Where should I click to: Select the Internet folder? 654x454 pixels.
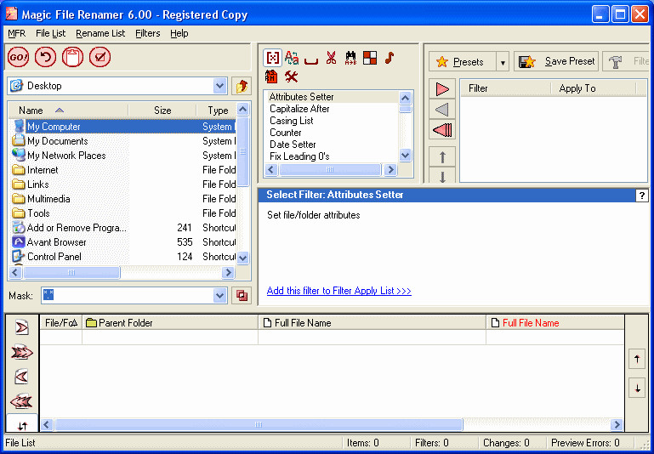pyautogui.click(x=123, y=170)
